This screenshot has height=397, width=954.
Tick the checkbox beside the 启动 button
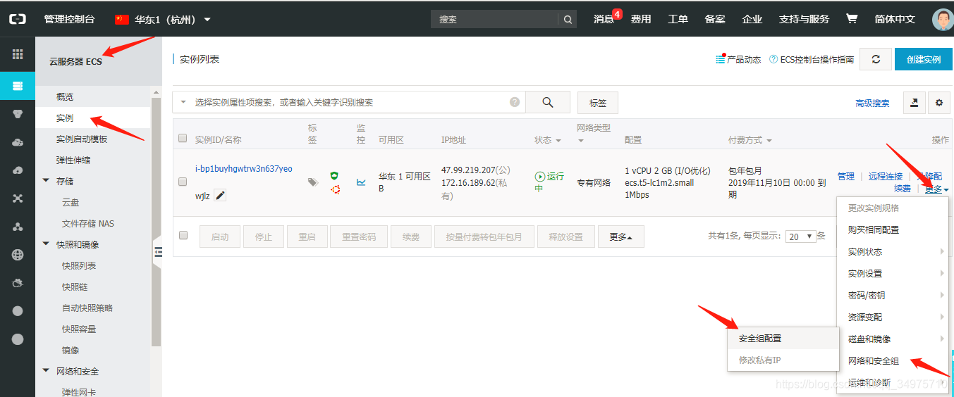click(x=183, y=235)
